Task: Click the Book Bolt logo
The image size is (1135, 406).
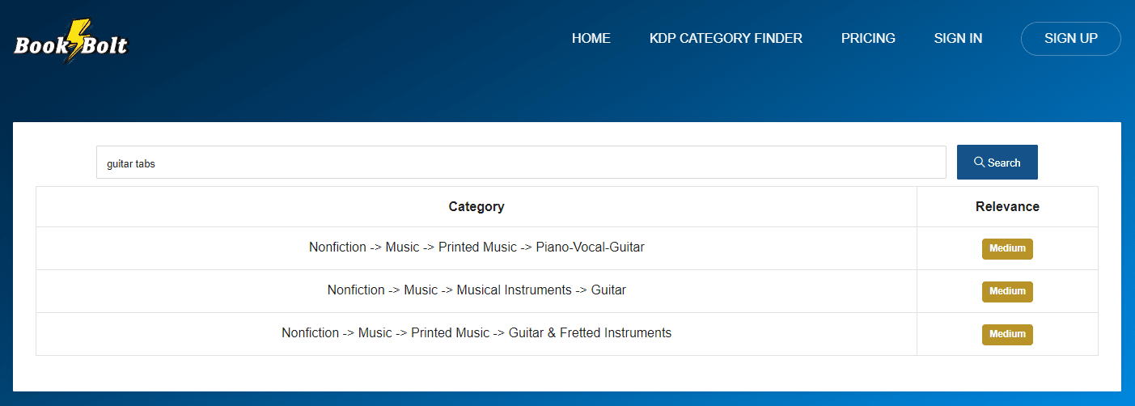Action: pyautogui.click(x=71, y=42)
